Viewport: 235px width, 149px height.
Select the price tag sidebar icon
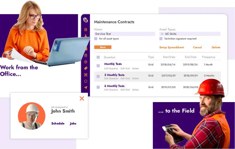86,68
